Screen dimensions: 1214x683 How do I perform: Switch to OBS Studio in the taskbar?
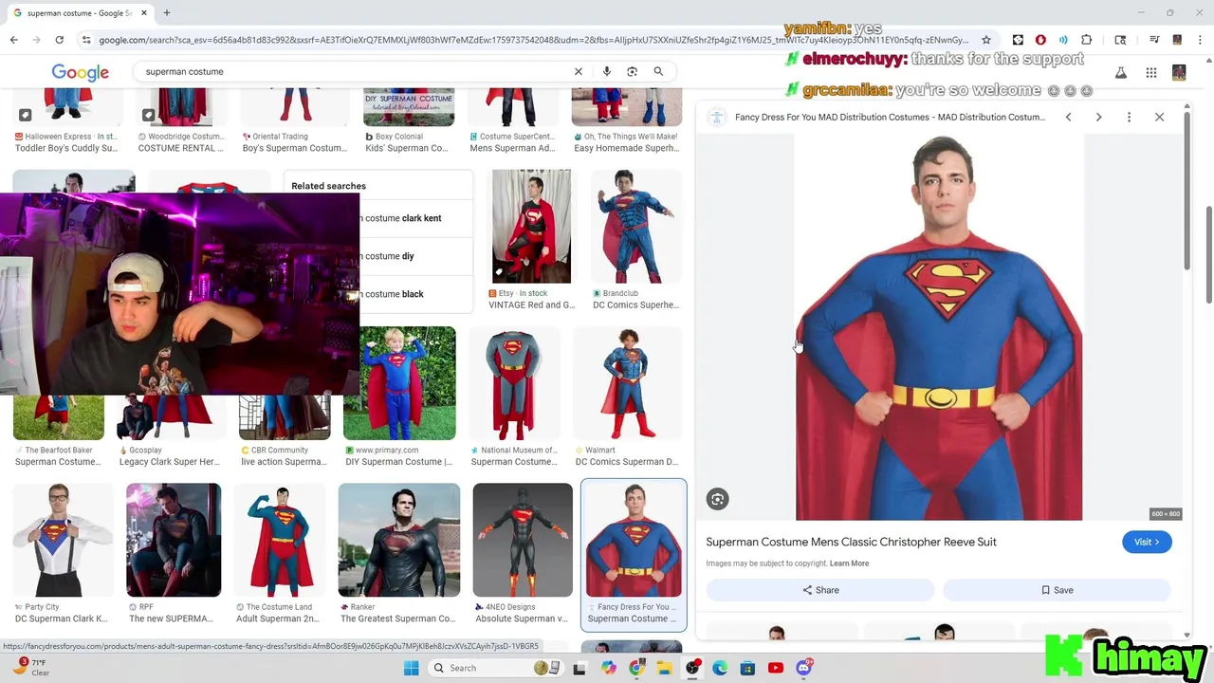(692, 668)
